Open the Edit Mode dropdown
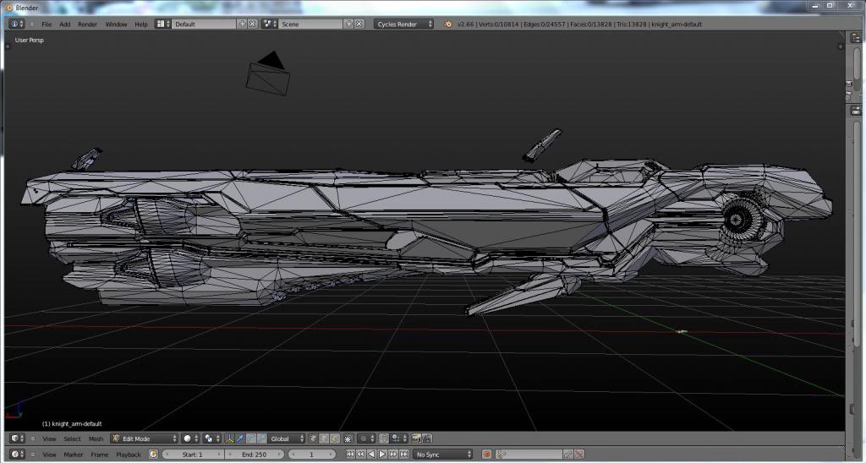The height and width of the screenshot is (463, 866). pos(144,438)
